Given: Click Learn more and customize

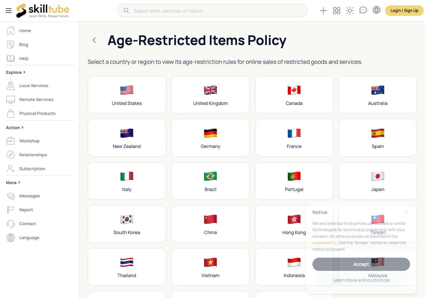Looking at the screenshot, I should coord(361,280).
